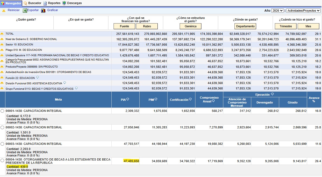
Task: Open the Año 2026 dropdown
Action: click(278, 11)
